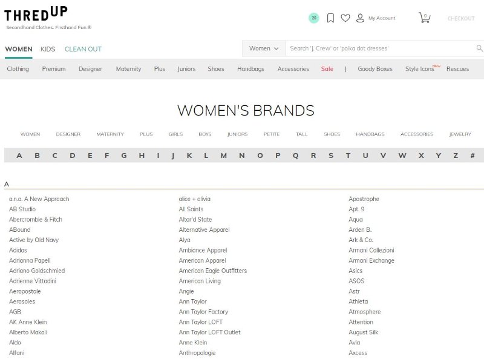Open the Adidas brand link
The image size is (484, 359).
coord(18,250)
